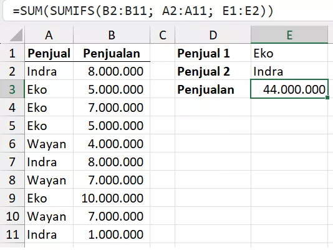Viewport: 333px width, 250px height.
Task: Select column E header
Action: pyautogui.click(x=289, y=34)
